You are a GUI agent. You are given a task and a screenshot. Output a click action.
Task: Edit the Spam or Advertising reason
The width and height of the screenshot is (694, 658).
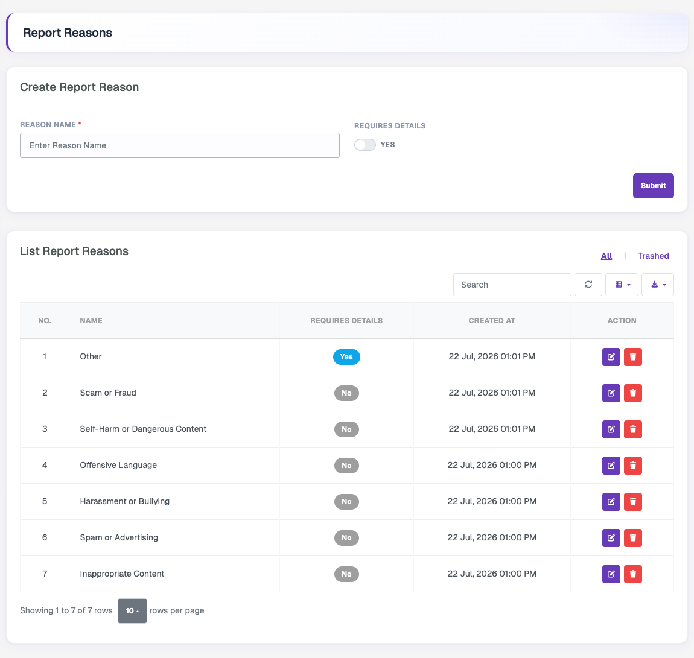(611, 538)
